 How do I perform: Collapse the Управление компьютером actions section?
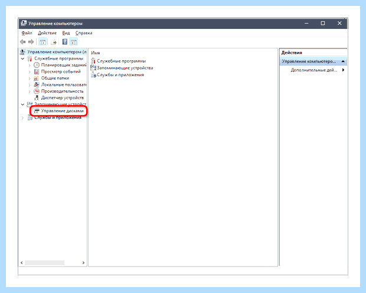[x=343, y=61]
